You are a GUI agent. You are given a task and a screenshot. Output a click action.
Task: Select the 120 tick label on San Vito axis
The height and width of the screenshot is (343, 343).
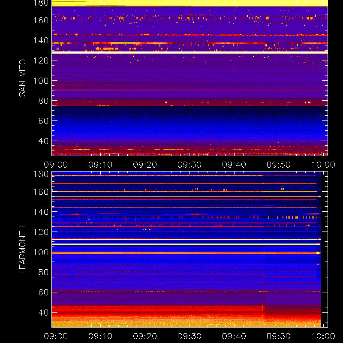[x=41, y=60]
